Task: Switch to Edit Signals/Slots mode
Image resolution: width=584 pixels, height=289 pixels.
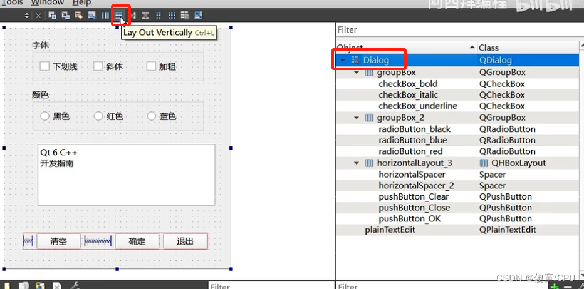Action: (x=66, y=15)
